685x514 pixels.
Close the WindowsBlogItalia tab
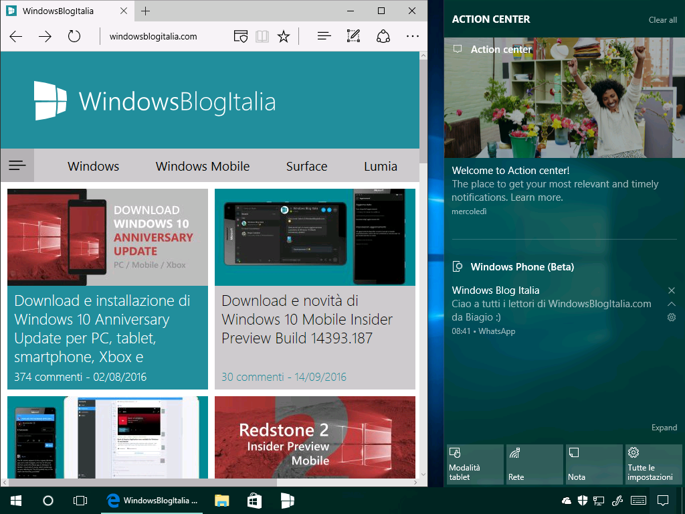[x=124, y=11]
